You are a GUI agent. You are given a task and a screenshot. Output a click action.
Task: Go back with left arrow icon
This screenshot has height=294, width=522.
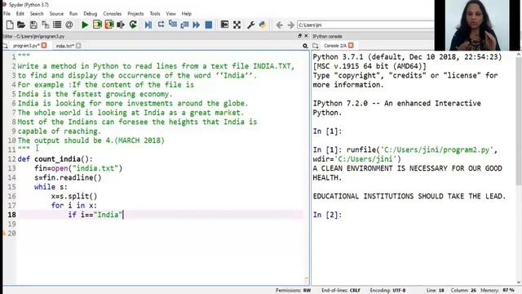[x=279, y=25]
